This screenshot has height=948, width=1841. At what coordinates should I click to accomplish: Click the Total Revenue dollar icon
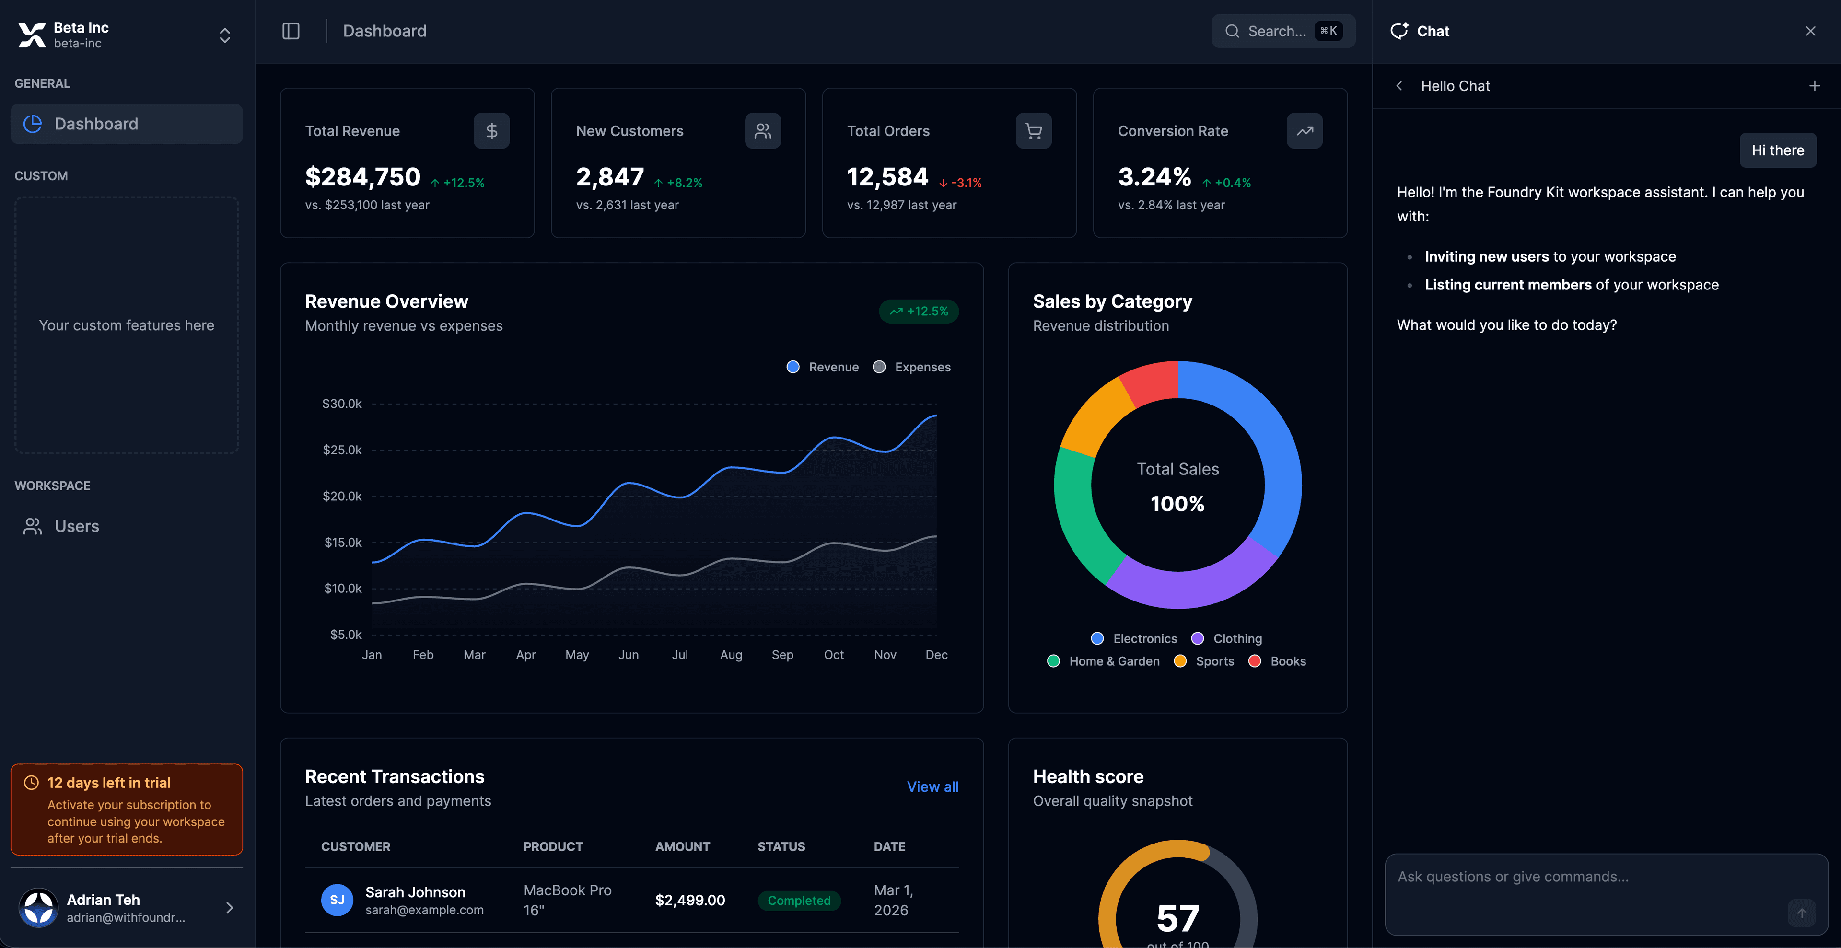pyautogui.click(x=492, y=131)
